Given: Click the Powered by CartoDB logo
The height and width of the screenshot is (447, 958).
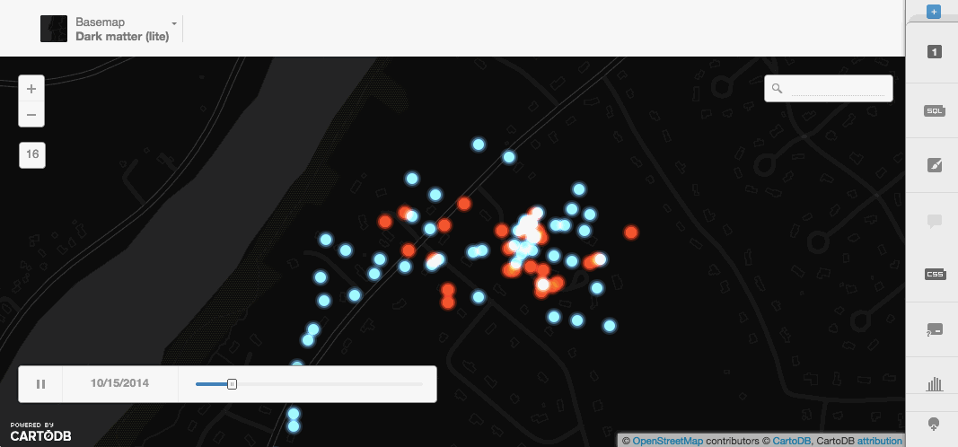Looking at the screenshot, I should (x=40, y=432).
